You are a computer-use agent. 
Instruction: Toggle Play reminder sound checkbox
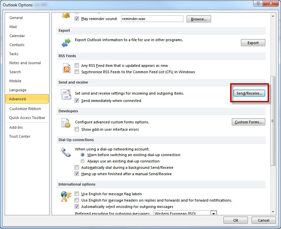tap(77, 19)
